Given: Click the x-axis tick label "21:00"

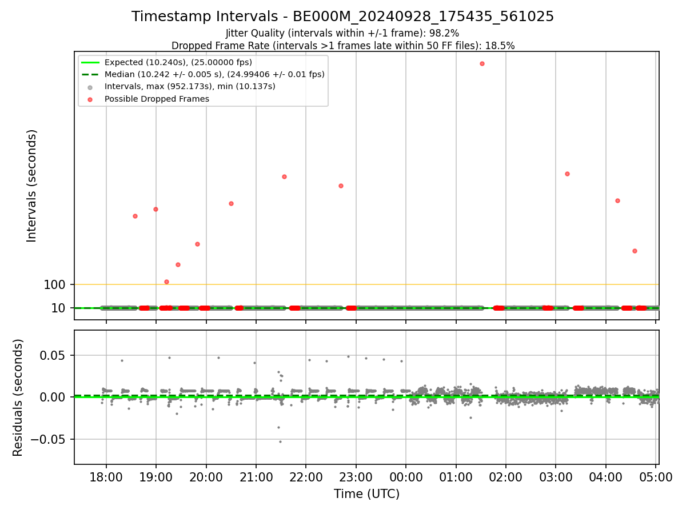Looking at the screenshot, I should 256,476.
